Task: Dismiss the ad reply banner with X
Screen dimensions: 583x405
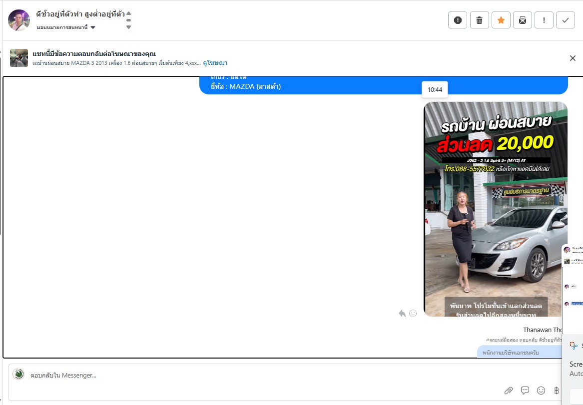Action: [x=573, y=58]
